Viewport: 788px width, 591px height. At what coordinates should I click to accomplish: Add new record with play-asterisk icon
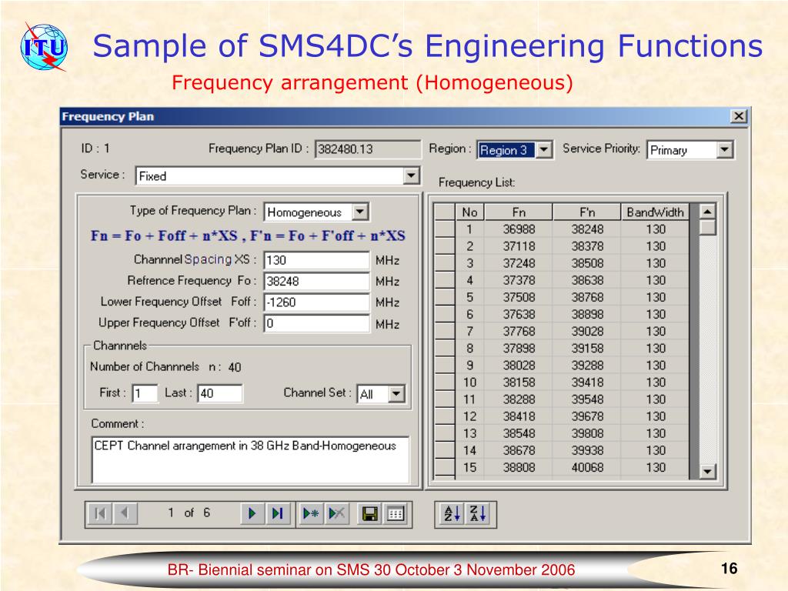[x=311, y=513]
